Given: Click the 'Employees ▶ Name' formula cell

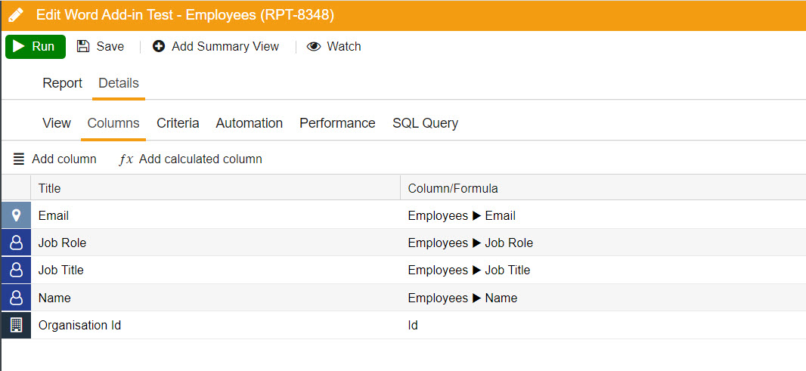Looking at the screenshot, I should [603, 298].
